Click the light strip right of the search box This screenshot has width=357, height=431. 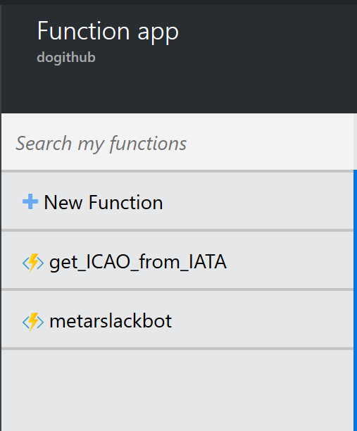(355, 142)
